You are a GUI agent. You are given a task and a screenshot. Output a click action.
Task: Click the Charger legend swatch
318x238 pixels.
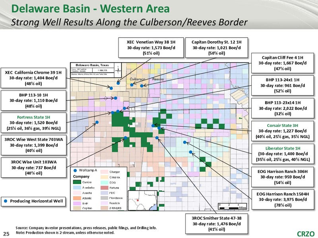tap(104, 172)
